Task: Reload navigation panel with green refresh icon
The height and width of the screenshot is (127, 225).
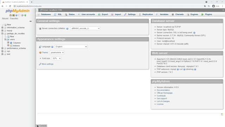Action: pyautogui.click(x=25, y=15)
